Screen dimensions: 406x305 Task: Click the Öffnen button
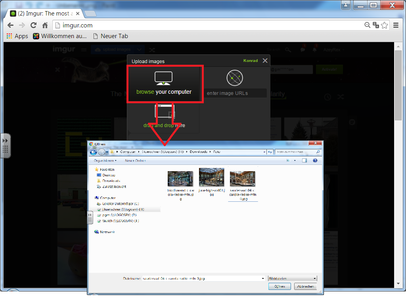pyautogui.click(x=280, y=286)
